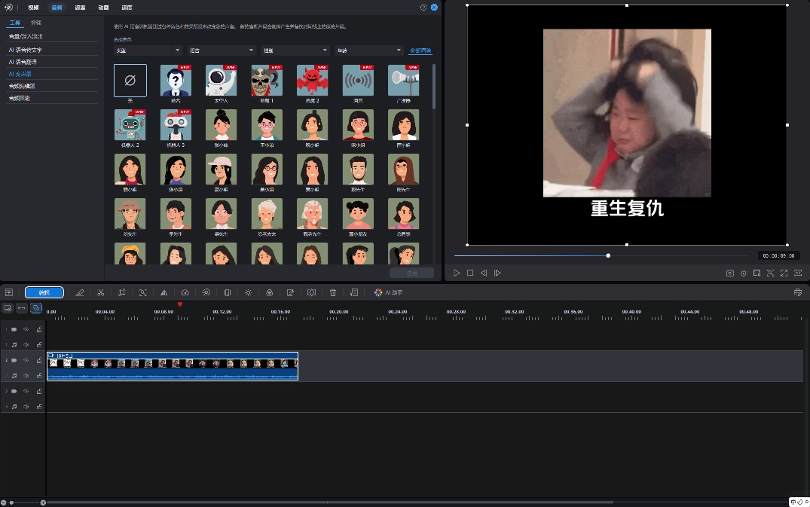The image size is (810, 507).
Task: Mute audio track 3 speaker icon
Action: pyautogui.click(x=26, y=406)
